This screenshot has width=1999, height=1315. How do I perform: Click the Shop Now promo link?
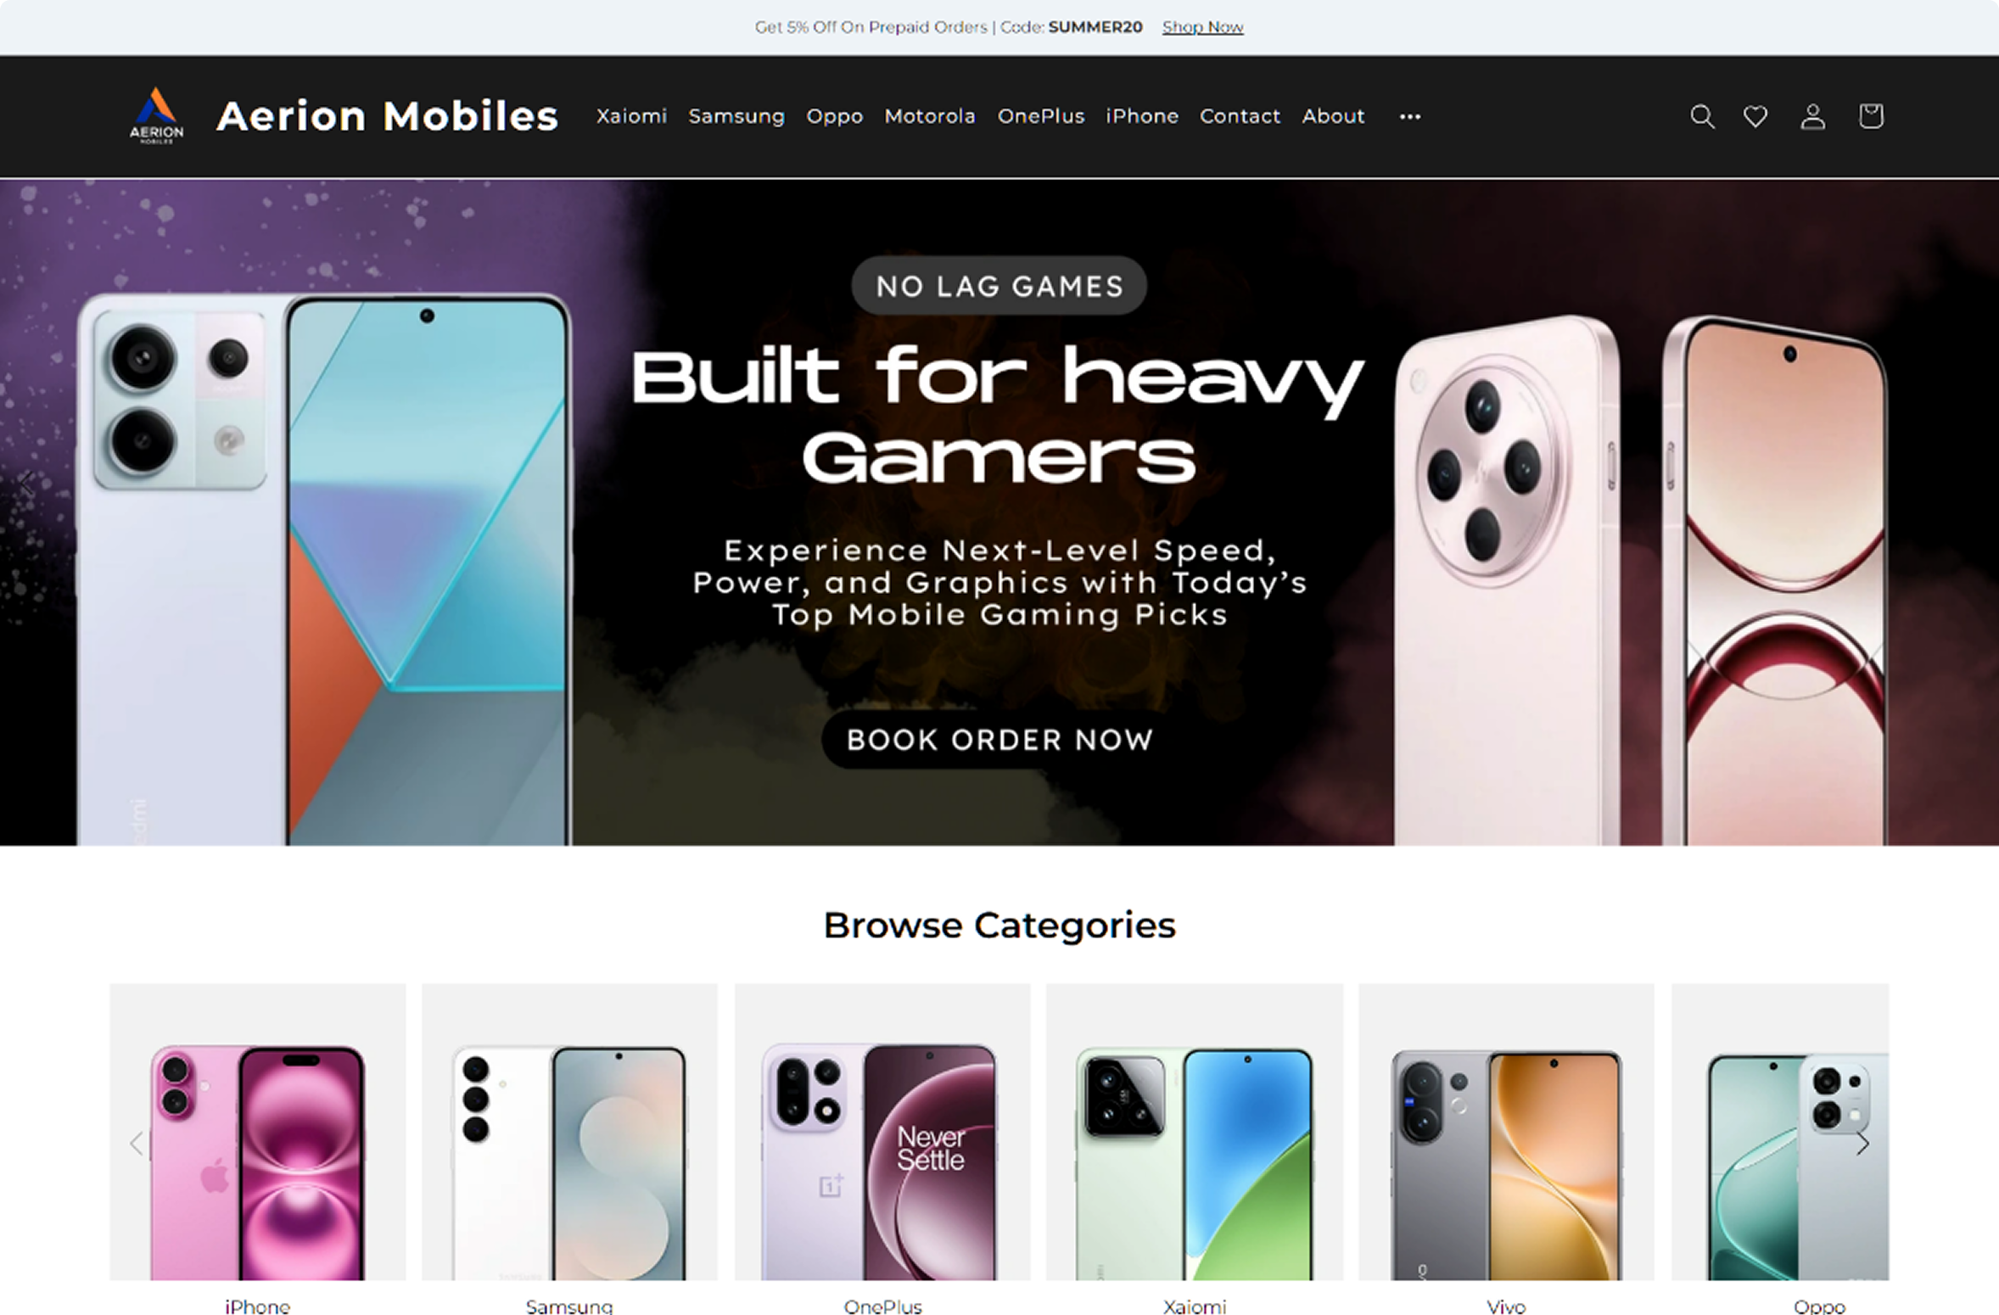pyautogui.click(x=1202, y=27)
